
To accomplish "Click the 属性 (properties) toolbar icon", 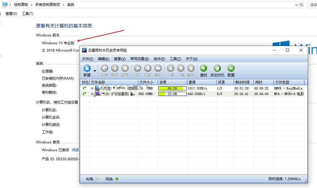I will [x=191, y=68].
